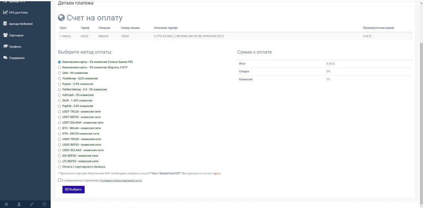The image size is (423, 208).
Task: Click the tariff description 2 CPU 2,8 GHZ
Action: [x=189, y=36]
